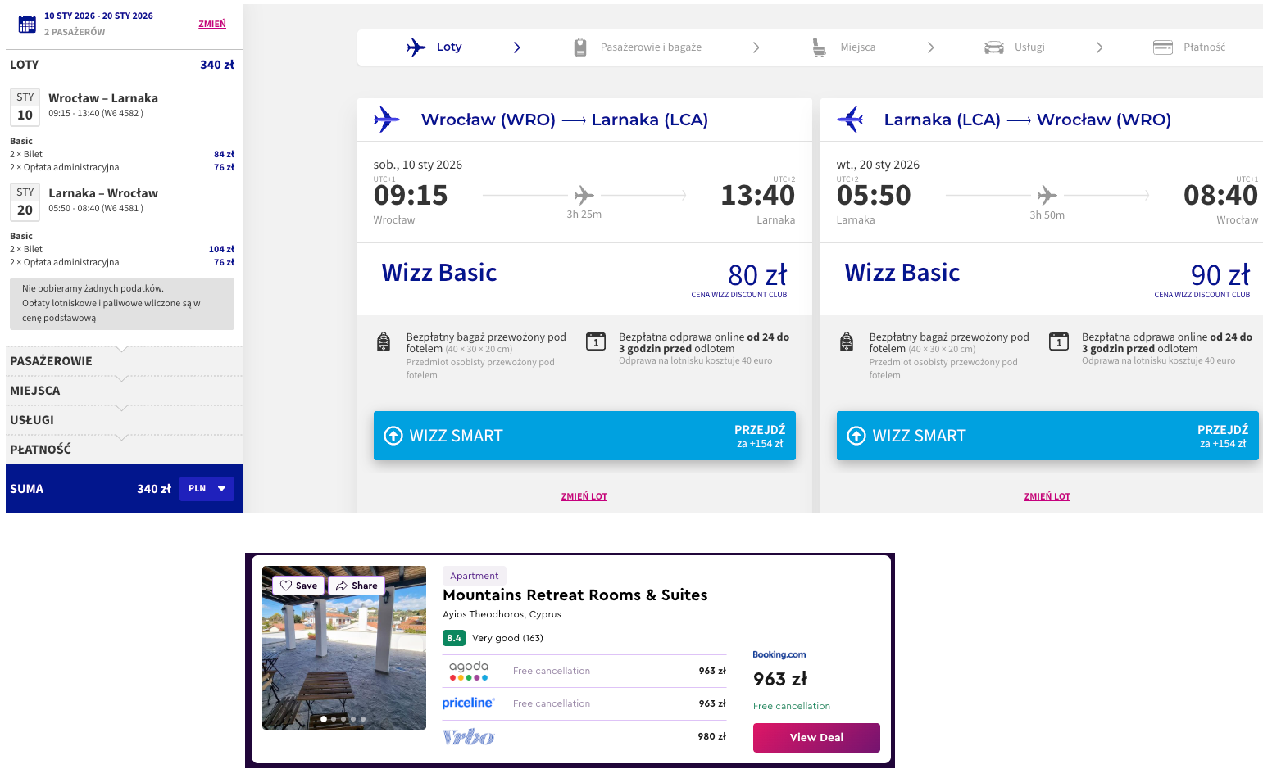
Task: Click check-in calendar icon on return flight
Action: [1059, 342]
